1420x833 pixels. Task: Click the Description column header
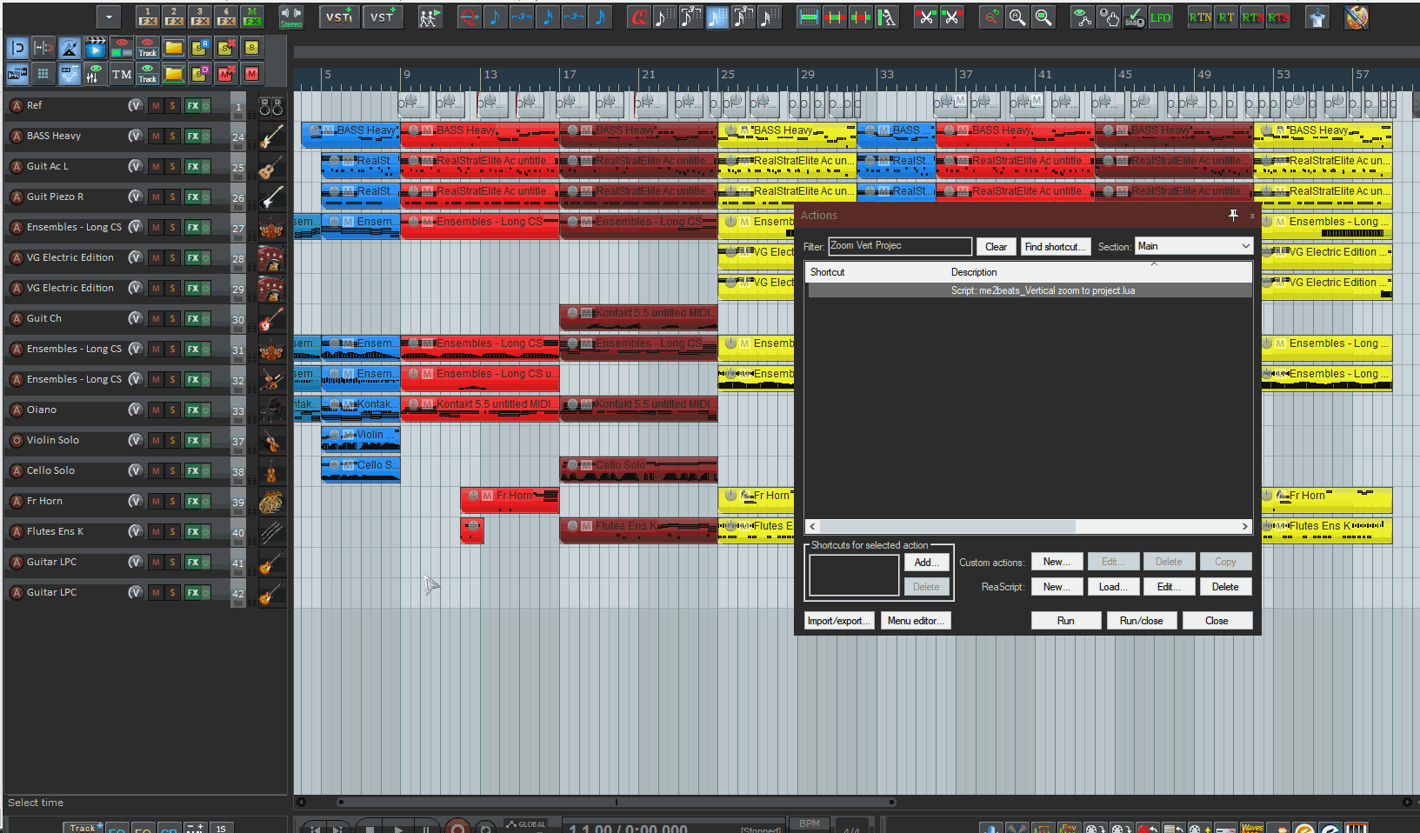(1099, 272)
